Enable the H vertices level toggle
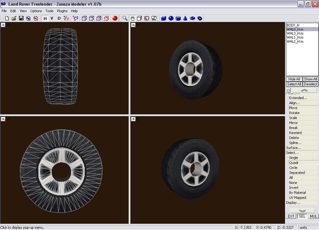This screenshot has width=319, height=230. point(45,18)
